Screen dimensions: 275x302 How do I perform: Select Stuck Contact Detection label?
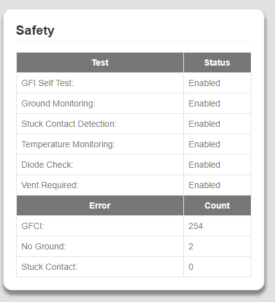69,124
